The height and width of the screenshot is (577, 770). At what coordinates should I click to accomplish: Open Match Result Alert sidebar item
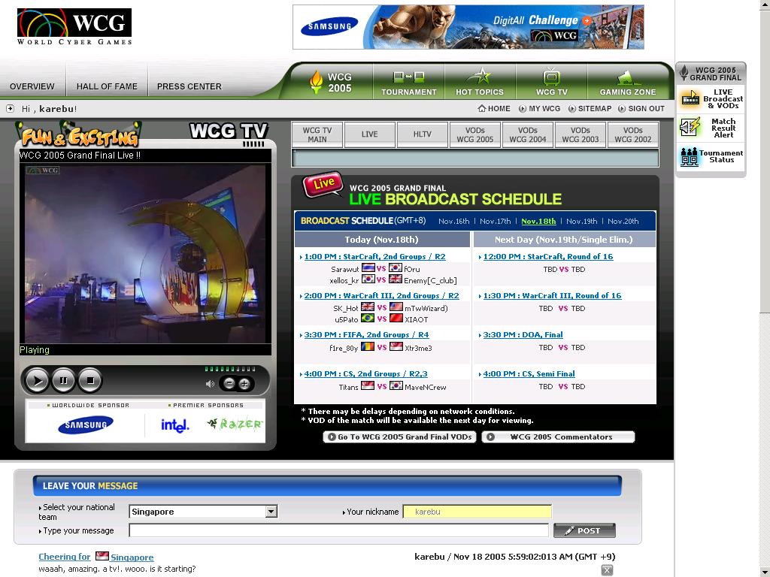(711, 128)
